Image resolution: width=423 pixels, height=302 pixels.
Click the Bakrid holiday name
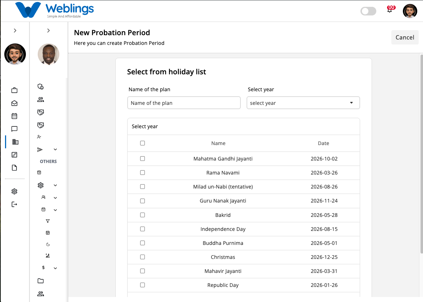(223, 215)
